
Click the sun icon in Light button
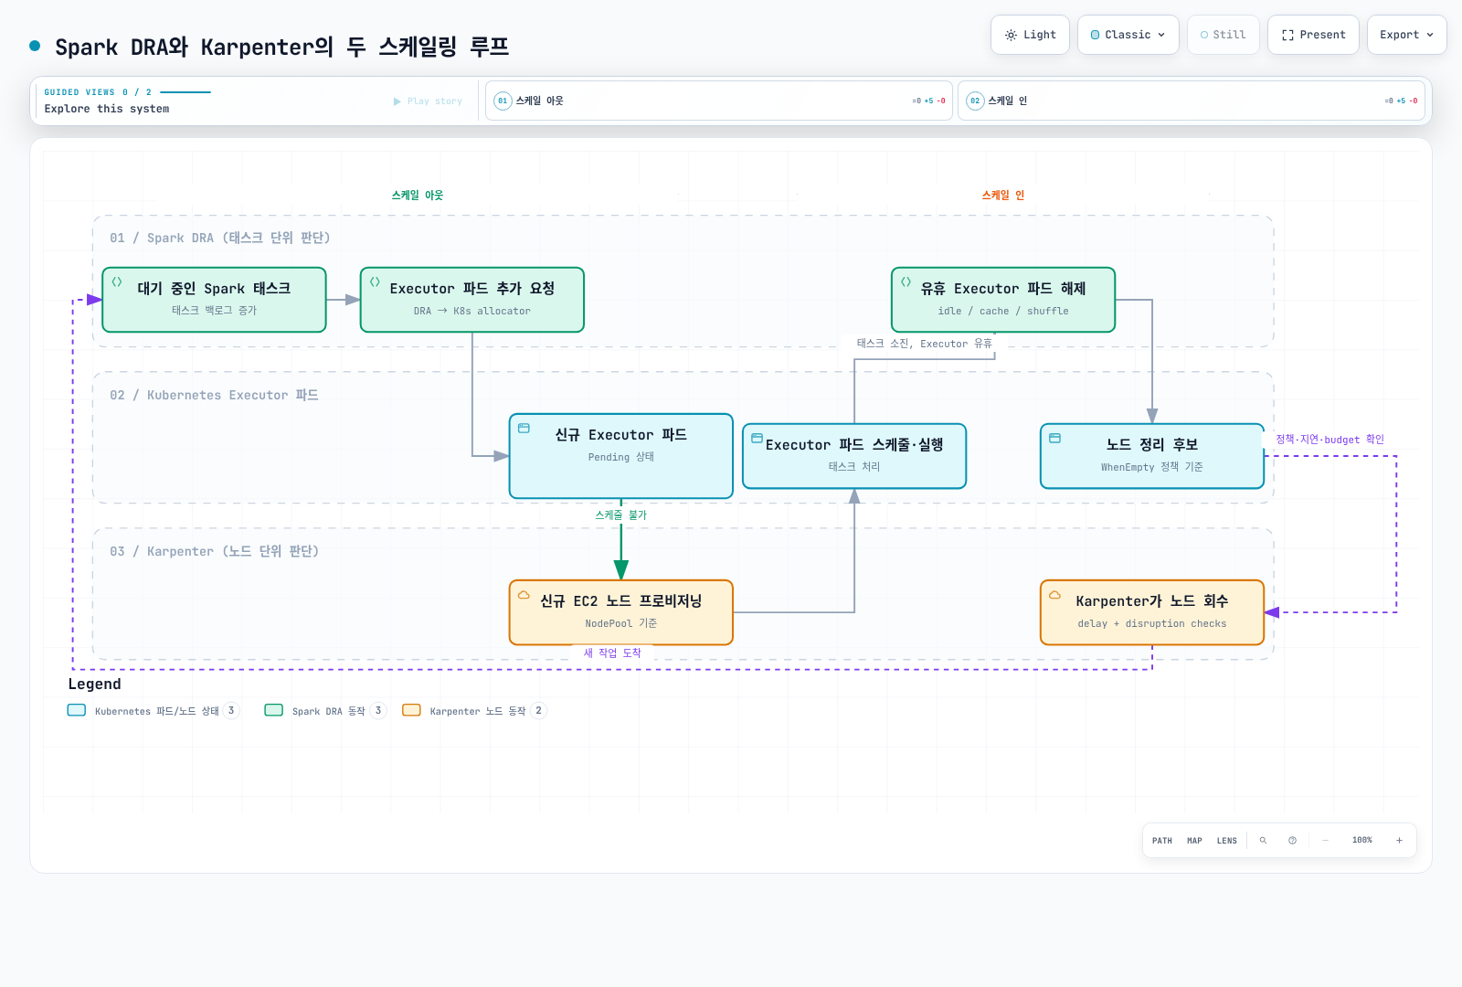(x=1011, y=35)
